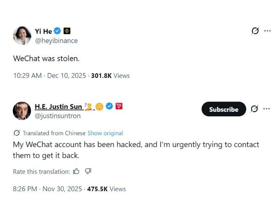Click the Binance affiliation badge
This screenshot has height=201, width=276.
point(67,31)
